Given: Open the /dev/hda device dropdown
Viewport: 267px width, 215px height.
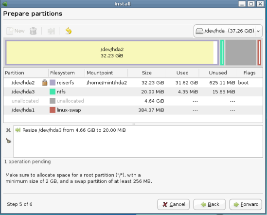Looking at the screenshot, I should coord(228,31).
